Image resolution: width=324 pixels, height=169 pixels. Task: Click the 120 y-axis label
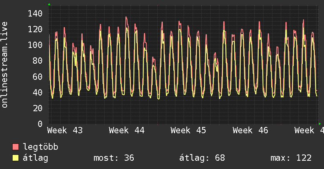tap(35, 29)
